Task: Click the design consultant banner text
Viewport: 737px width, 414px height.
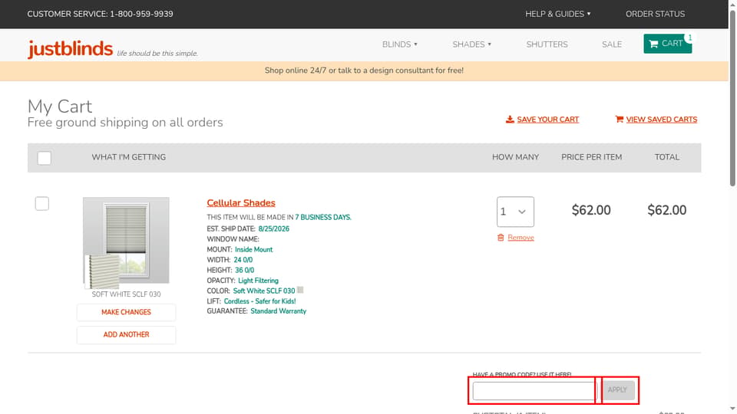Action: coord(364,71)
